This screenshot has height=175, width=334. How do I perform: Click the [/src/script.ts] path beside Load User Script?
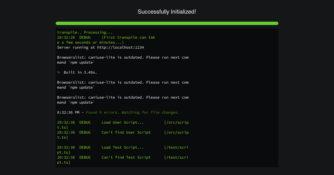(x=176, y=122)
